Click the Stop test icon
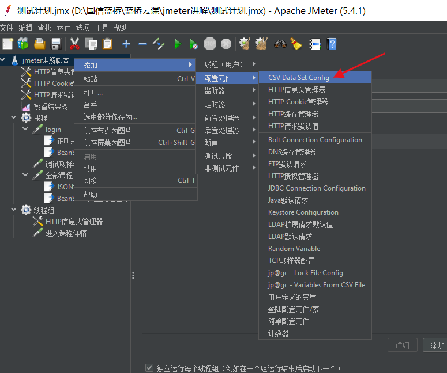Screen dimensions: 447x373 210,44
